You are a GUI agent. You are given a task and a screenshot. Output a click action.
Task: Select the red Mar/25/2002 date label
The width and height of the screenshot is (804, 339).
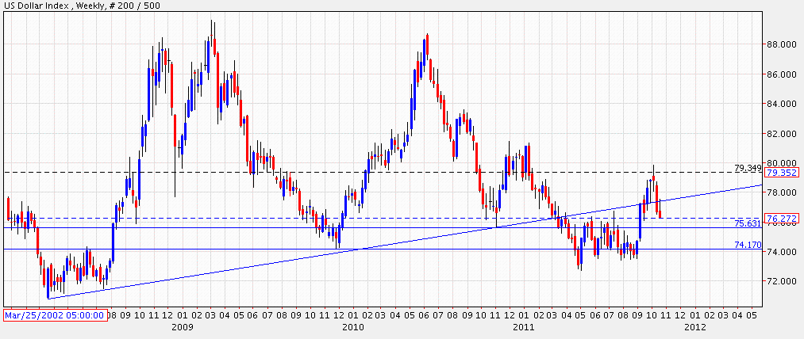tap(55, 314)
